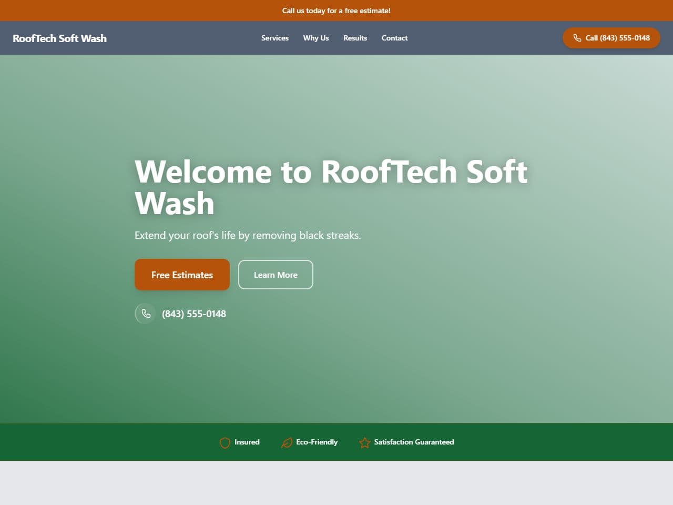The image size is (673, 505).
Task: Select Why Us in the navigation
Action: (315, 38)
